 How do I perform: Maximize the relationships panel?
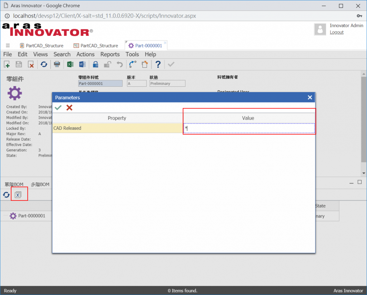point(359,182)
